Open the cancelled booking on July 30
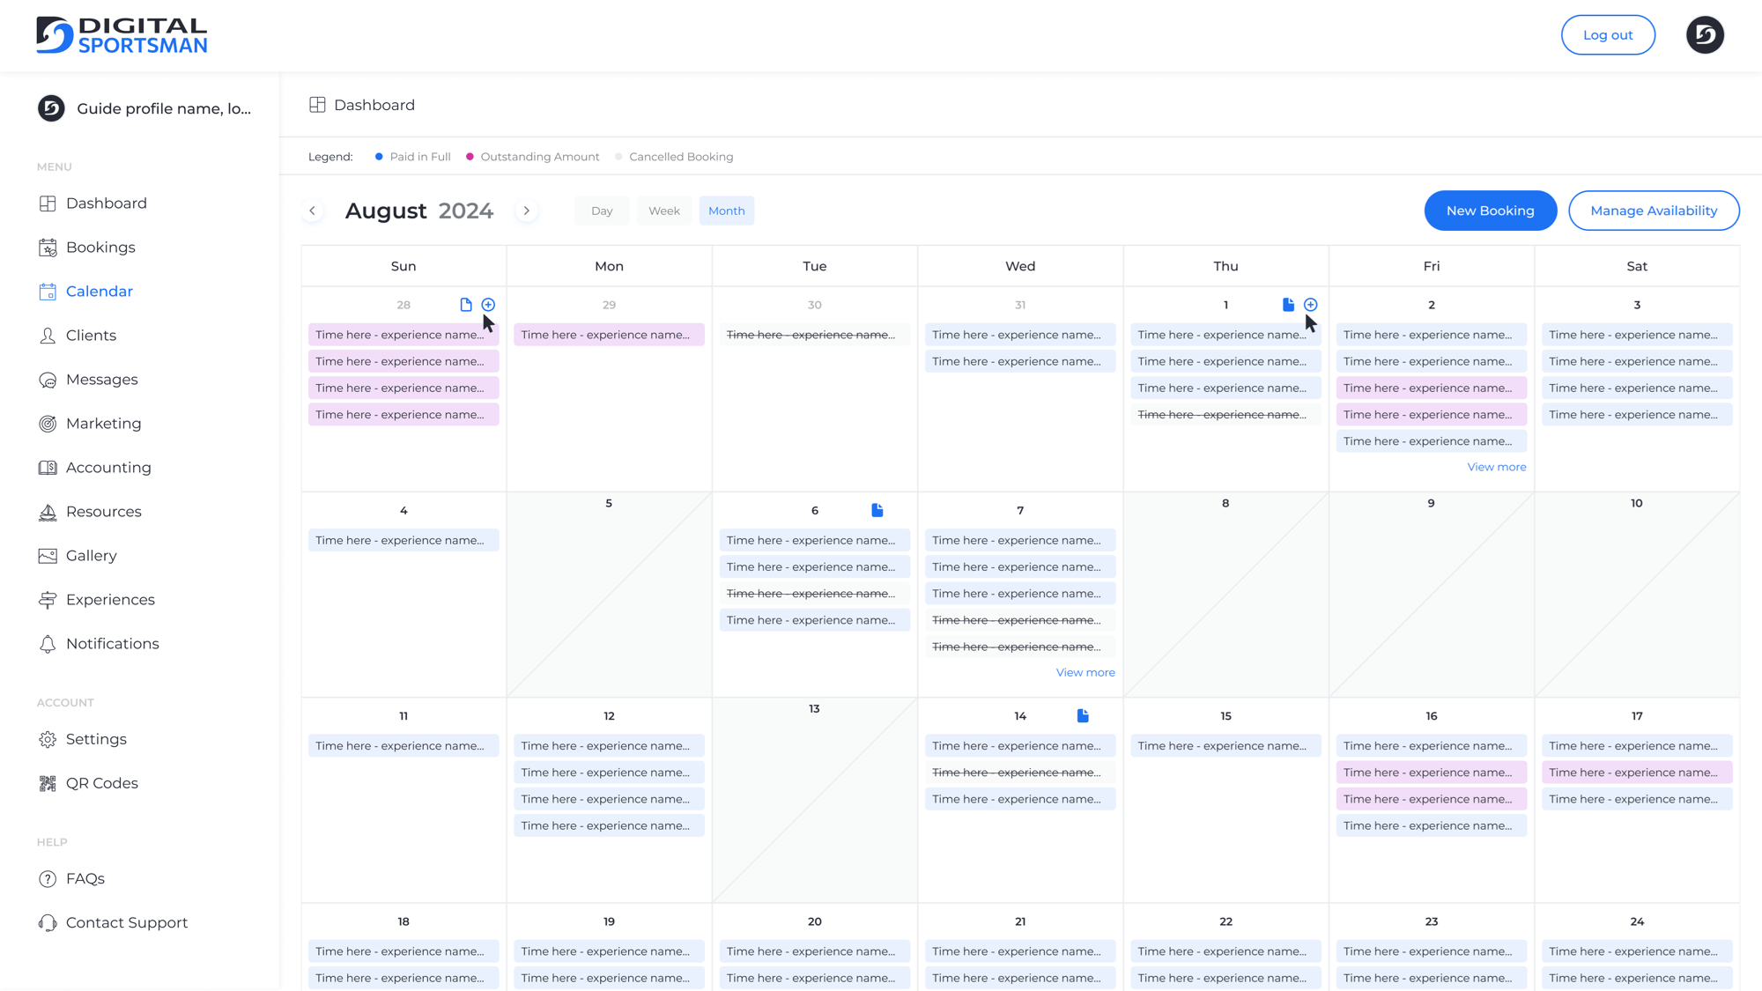Screen dimensions: 1762x991 tap(814, 335)
